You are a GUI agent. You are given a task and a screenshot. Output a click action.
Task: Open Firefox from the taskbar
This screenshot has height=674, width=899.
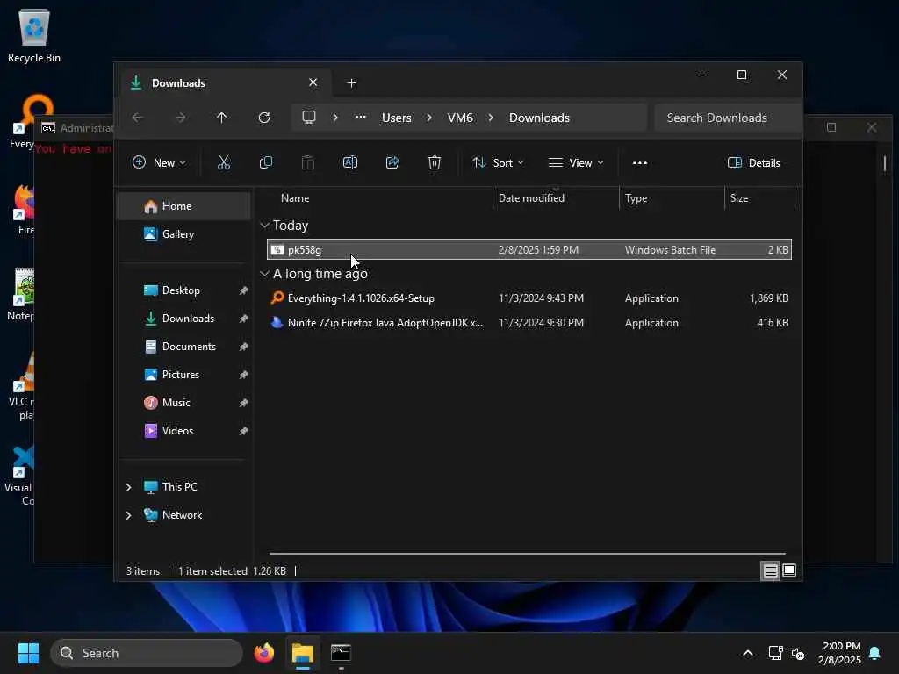click(x=263, y=653)
